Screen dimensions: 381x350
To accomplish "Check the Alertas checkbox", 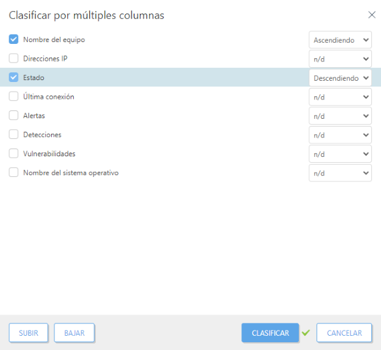I will point(14,115).
